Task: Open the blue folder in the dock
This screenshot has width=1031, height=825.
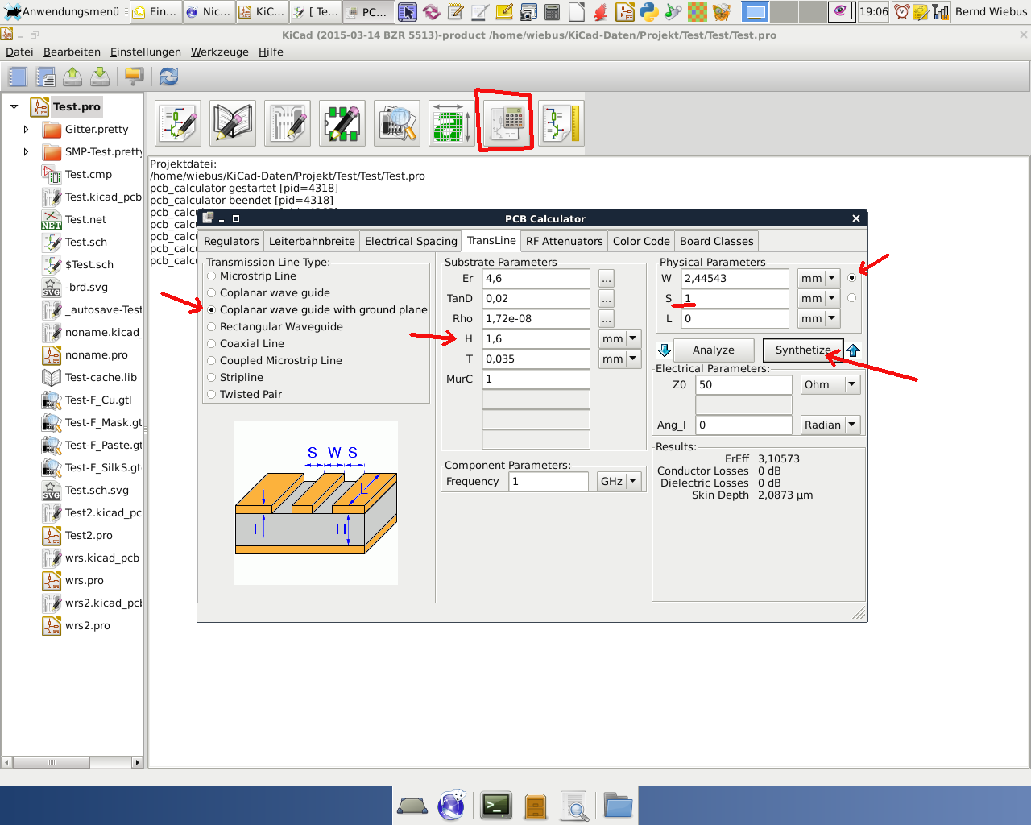Action: (618, 805)
